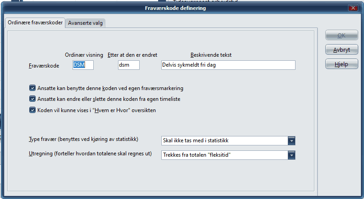Click the Beskrivende tekst input field
This screenshot has width=364, height=199.
pyautogui.click(x=228, y=65)
